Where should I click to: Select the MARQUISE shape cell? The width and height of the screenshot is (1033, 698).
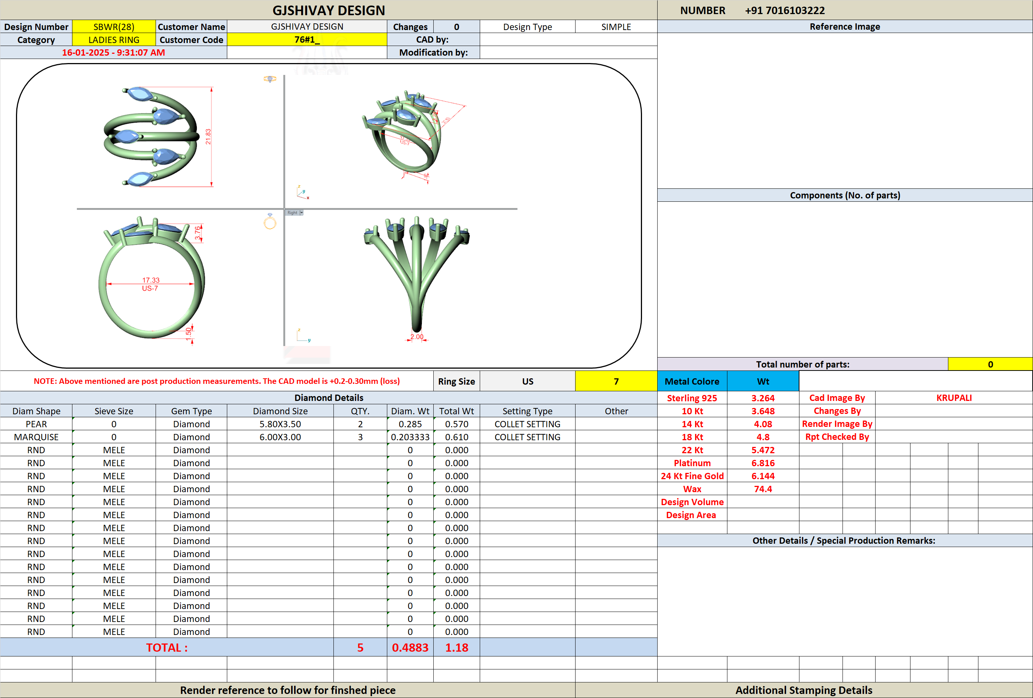tap(36, 437)
